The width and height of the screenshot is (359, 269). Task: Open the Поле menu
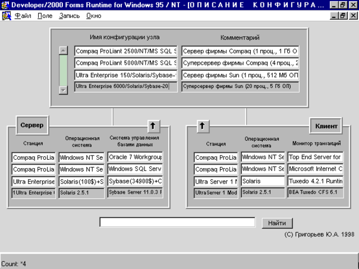point(45,16)
